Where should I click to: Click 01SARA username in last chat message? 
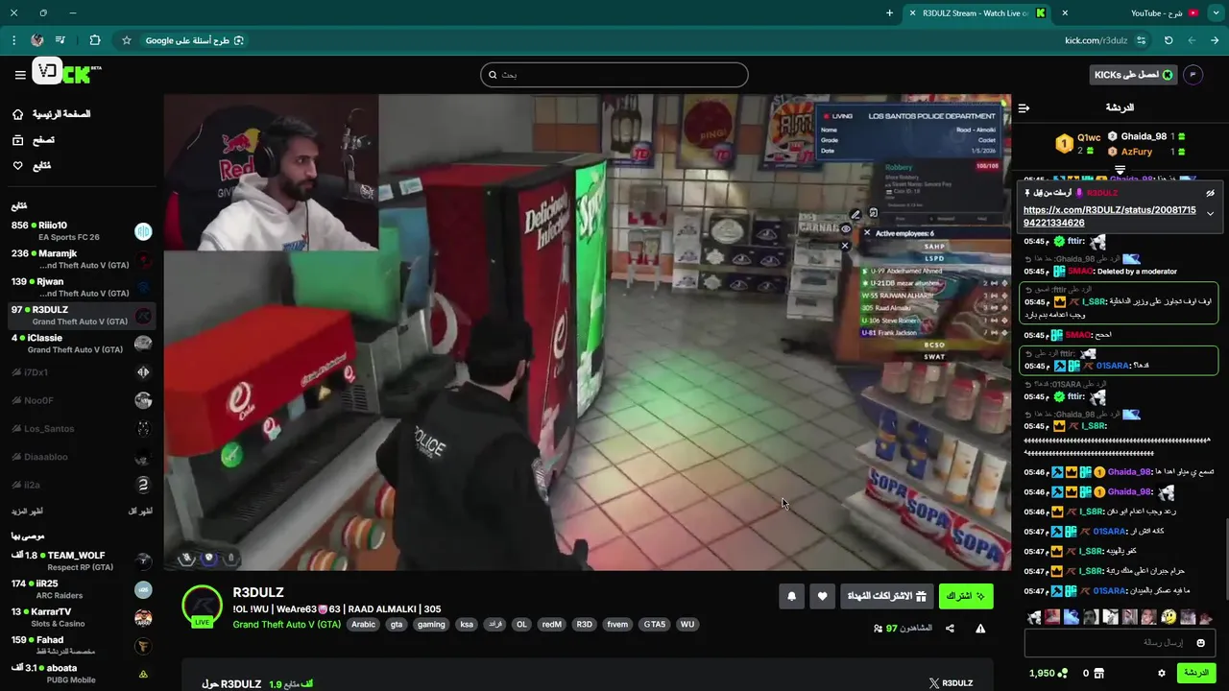1108,591
